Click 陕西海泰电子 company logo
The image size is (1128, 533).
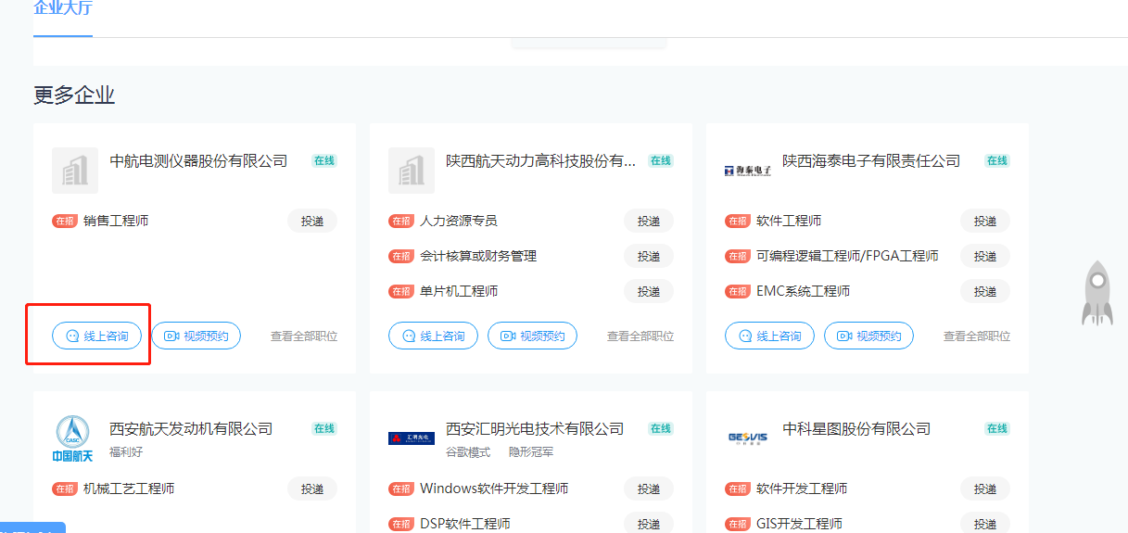pos(747,171)
